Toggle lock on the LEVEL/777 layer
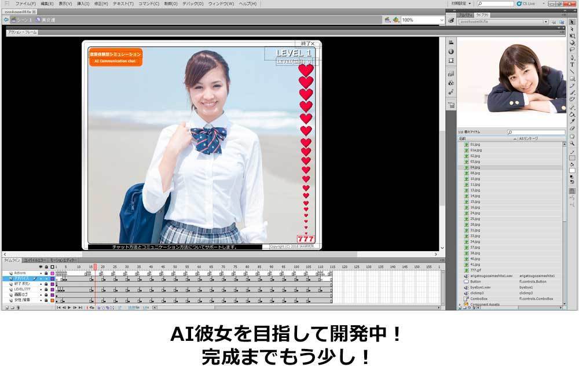Image resolution: width=579 pixels, height=386 pixels. [46, 289]
